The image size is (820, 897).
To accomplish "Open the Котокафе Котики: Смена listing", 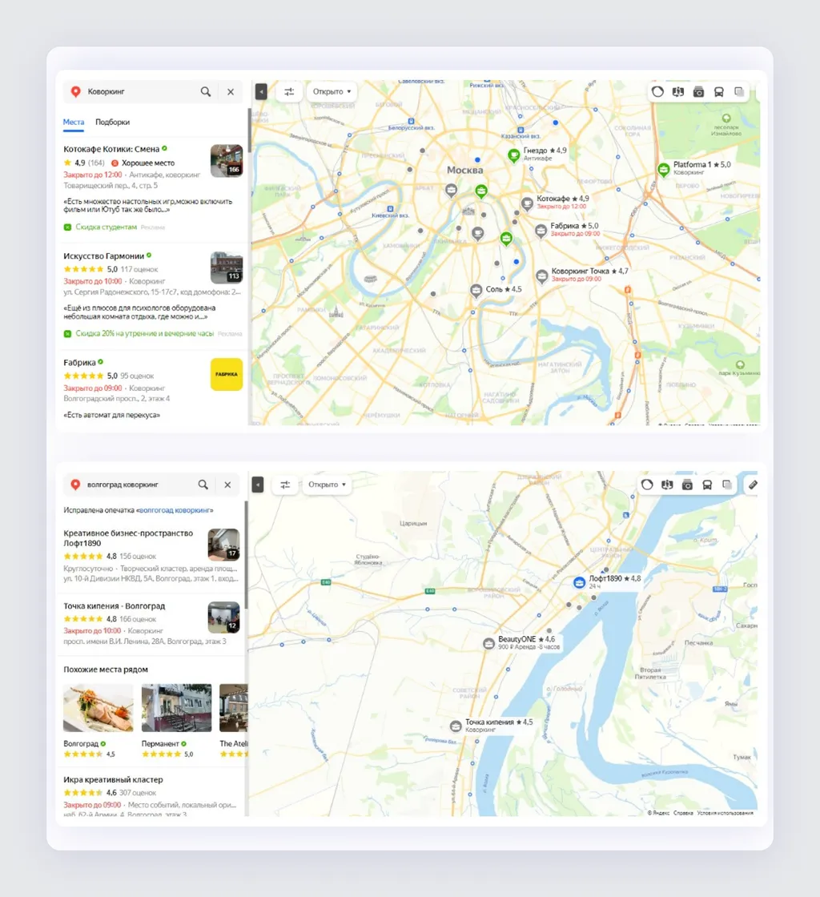I will [x=111, y=149].
